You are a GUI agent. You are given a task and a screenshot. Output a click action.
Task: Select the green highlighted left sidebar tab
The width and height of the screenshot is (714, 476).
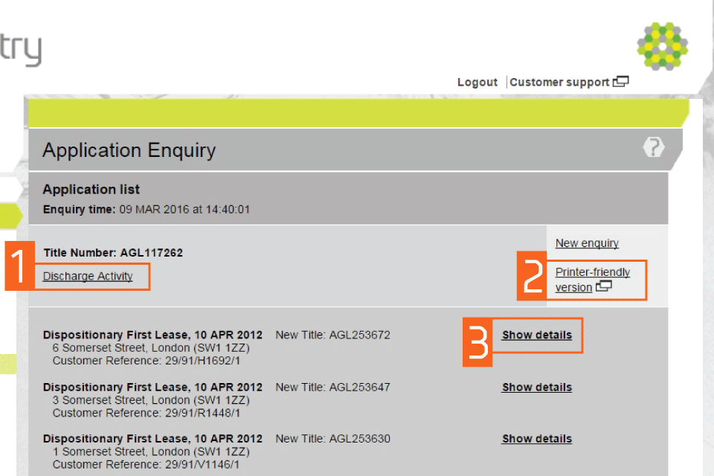point(10,215)
